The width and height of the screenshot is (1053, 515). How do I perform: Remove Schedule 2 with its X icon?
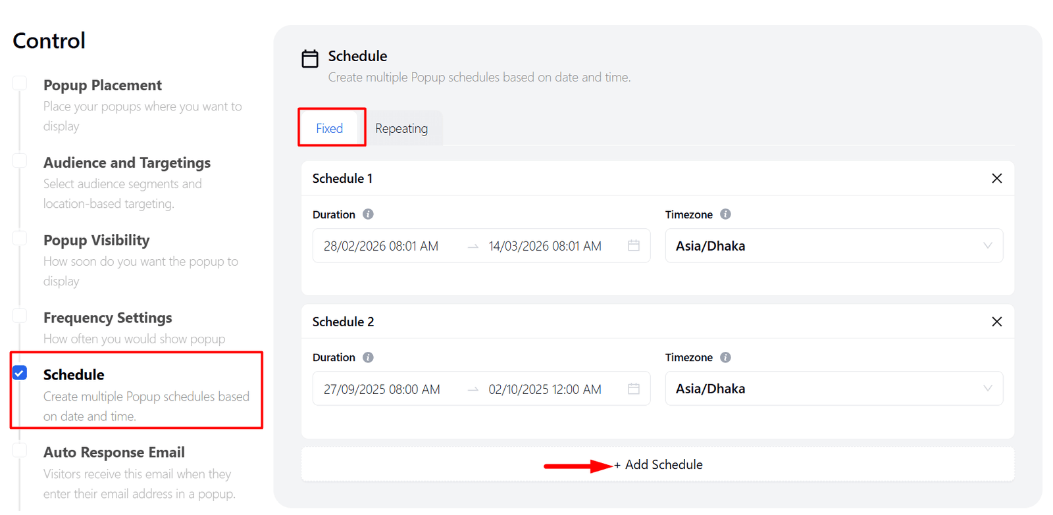(996, 322)
